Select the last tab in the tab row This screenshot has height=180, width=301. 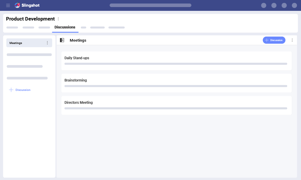(116, 28)
